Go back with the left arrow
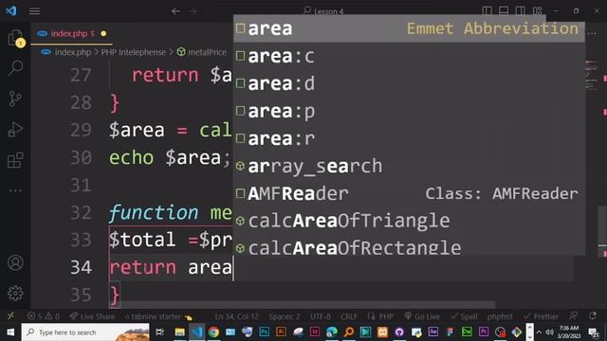 coord(175,11)
